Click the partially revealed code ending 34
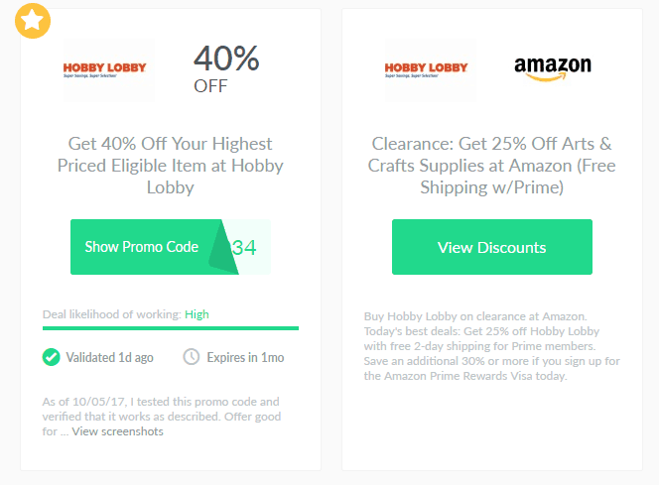The image size is (659, 485). [244, 247]
